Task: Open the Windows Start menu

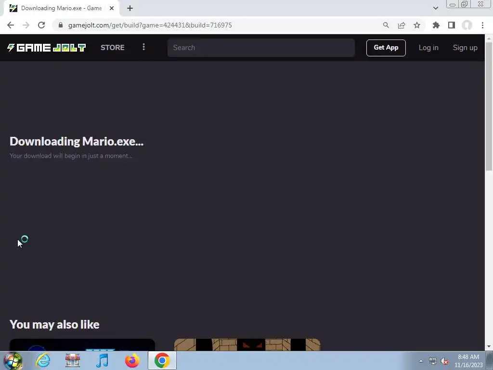Action: [x=13, y=360]
